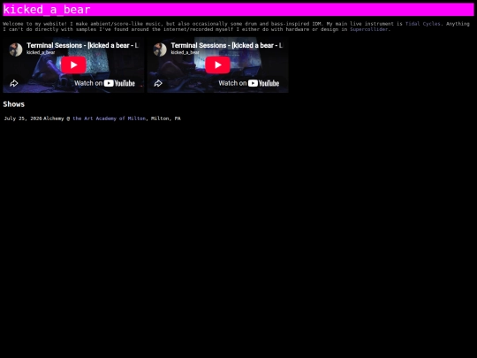477x358 pixels.
Task: Open Watch on YouTube in first video
Action: 104,83
